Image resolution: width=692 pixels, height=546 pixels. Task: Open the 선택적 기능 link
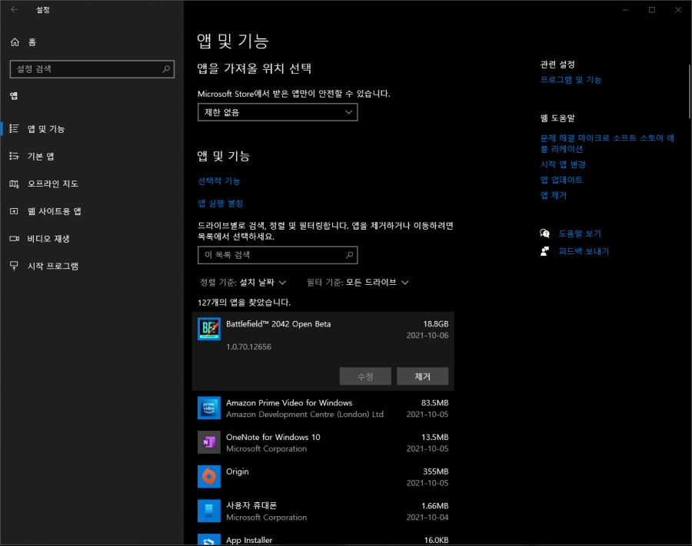click(219, 181)
